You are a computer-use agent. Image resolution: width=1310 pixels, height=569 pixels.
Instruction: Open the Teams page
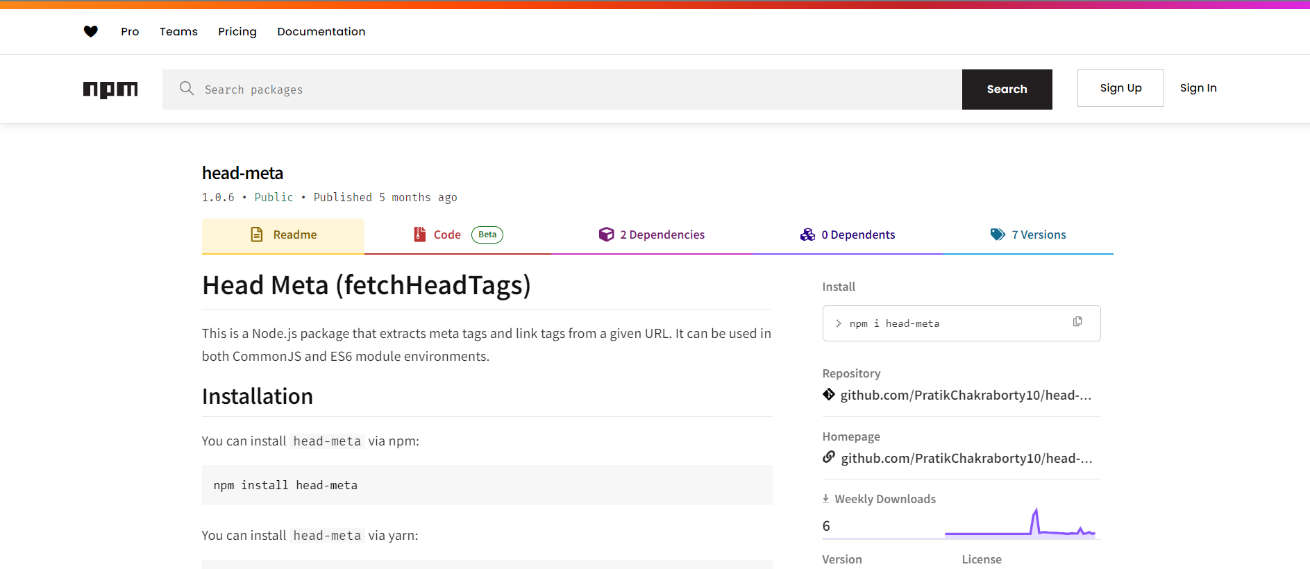coord(178,31)
